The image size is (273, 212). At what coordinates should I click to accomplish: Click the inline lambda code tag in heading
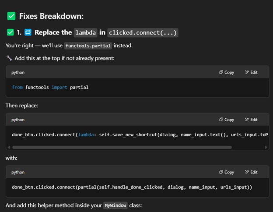(85, 32)
